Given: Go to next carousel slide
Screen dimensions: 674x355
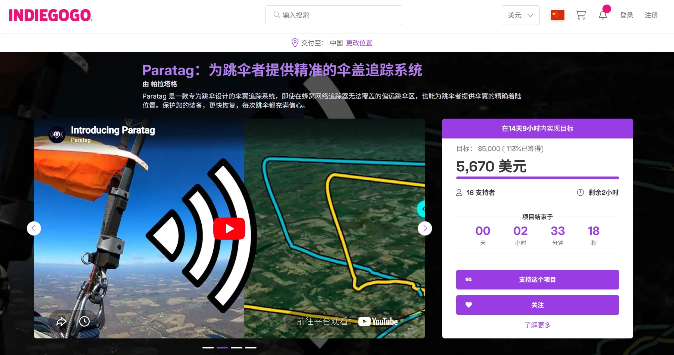Looking at the screenshot, I should (x=425, y=228).
